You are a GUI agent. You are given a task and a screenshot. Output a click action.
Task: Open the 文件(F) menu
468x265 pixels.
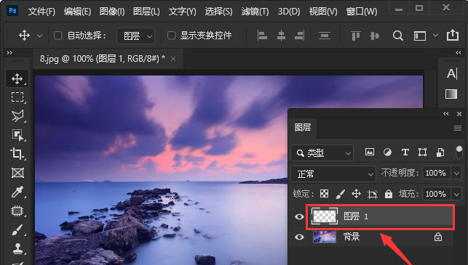click(x=41, y=12)
